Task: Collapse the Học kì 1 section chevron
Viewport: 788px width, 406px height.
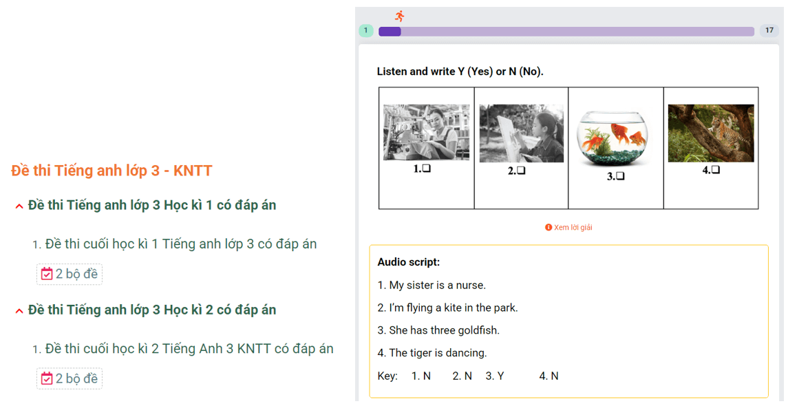Action: click(19, 206)
